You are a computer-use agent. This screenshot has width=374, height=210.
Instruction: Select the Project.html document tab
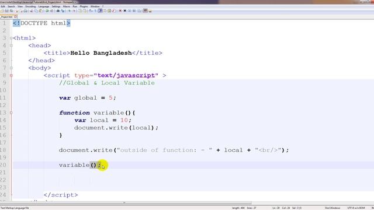coord(6,17)
